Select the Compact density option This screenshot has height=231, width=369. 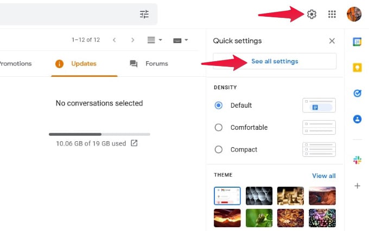[x=218, y=149]
